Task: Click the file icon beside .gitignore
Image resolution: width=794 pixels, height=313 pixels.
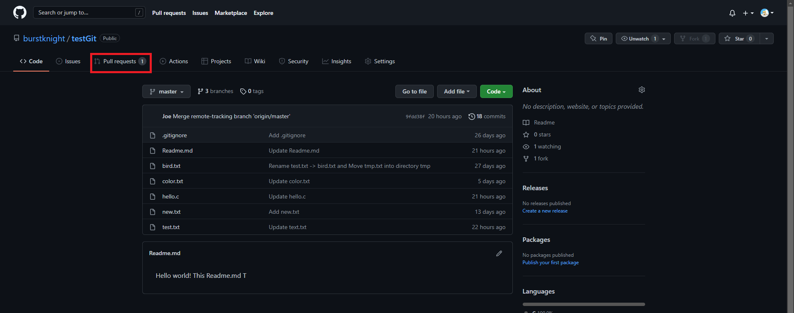Action: pos(153,135)
